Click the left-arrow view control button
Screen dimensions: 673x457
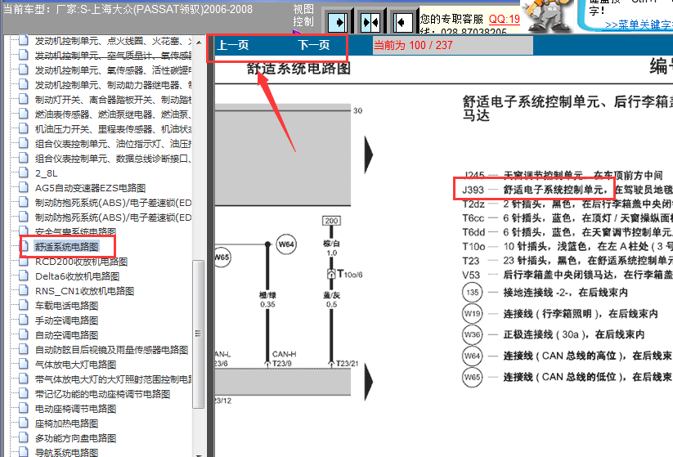403,22
